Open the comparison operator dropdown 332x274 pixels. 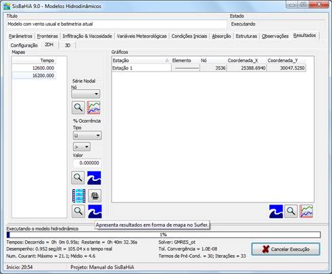point(82,147)
